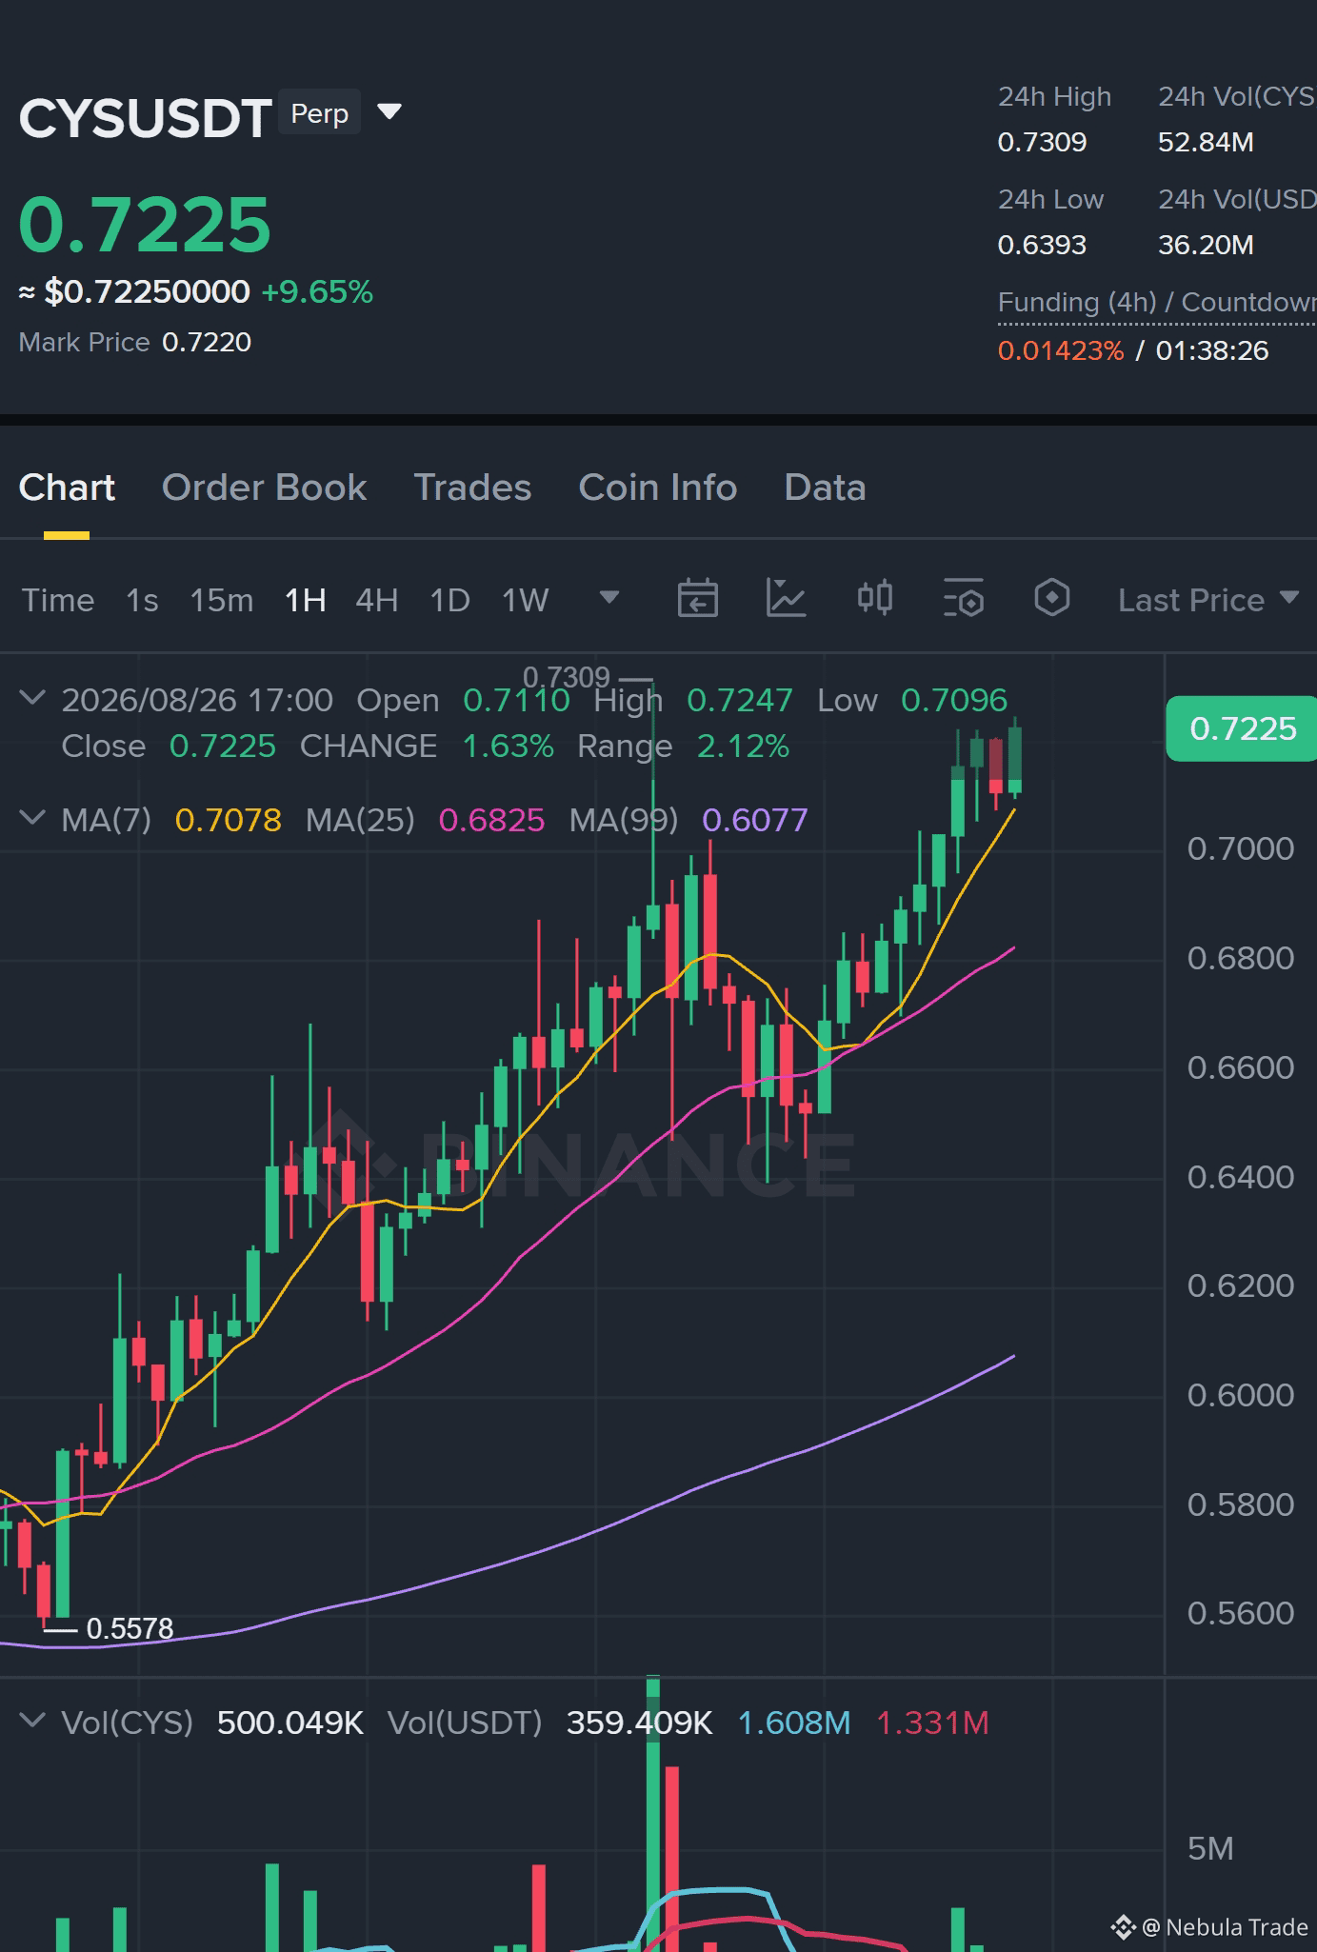Viewport: 1317px width, 1952px height.
Task: Collapse the OHLC candle info chevron
Action: click(32, 698)
